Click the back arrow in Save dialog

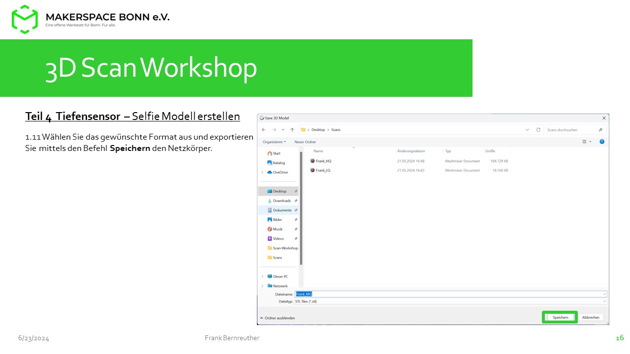point(264,130)
